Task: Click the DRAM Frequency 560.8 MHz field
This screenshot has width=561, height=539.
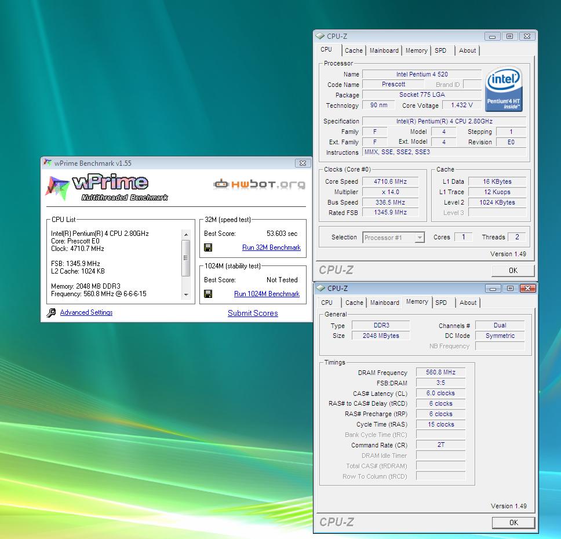Action: coord(440,372)
